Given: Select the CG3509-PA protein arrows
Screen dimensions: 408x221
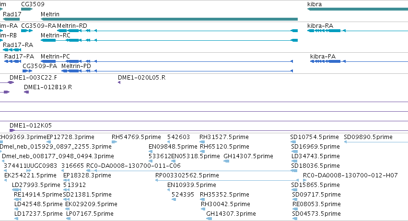Looking at the screenshot, I should (x=27, y=71).
